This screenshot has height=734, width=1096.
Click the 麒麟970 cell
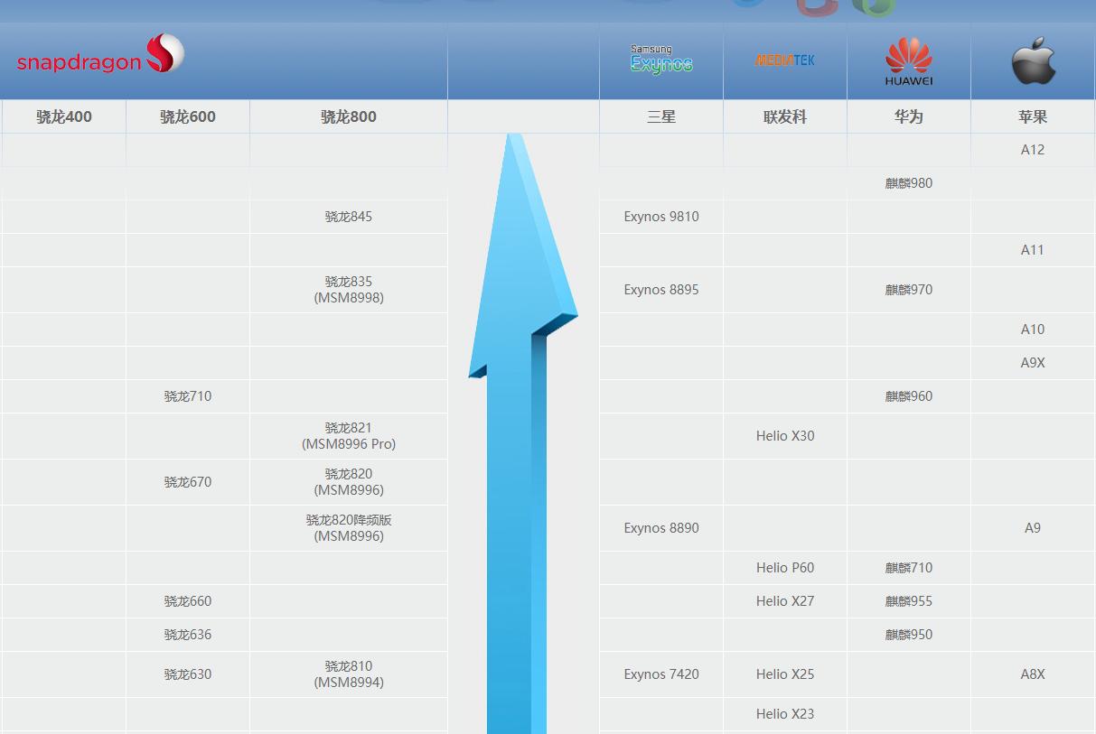[x=907, y=289]
